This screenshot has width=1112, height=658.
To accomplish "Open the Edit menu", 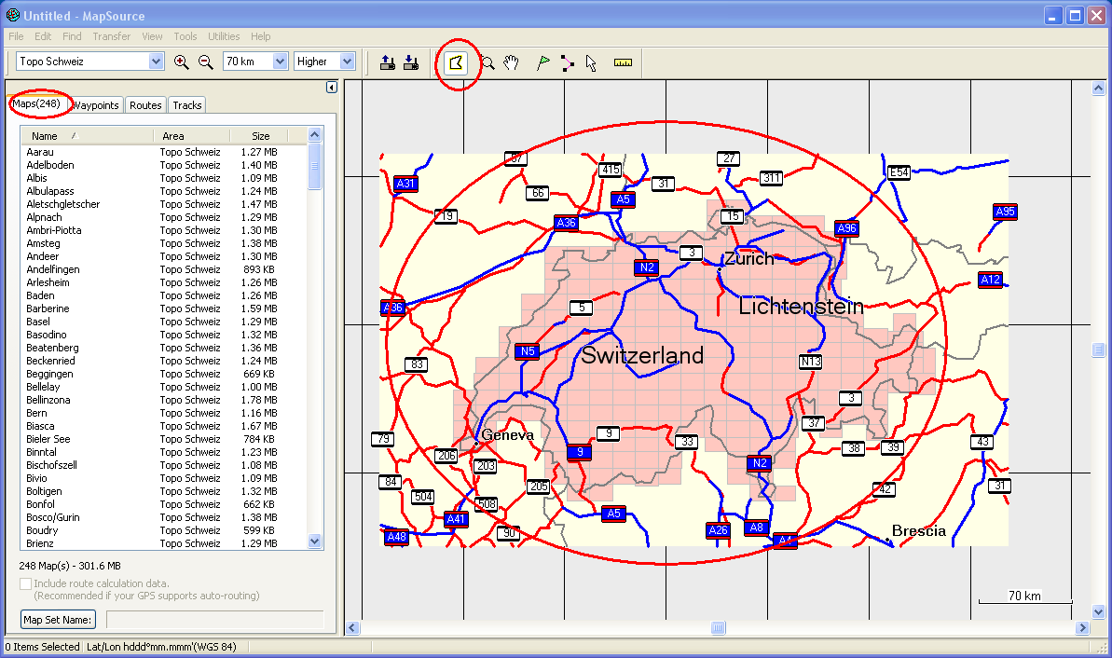I will (43, 36).
